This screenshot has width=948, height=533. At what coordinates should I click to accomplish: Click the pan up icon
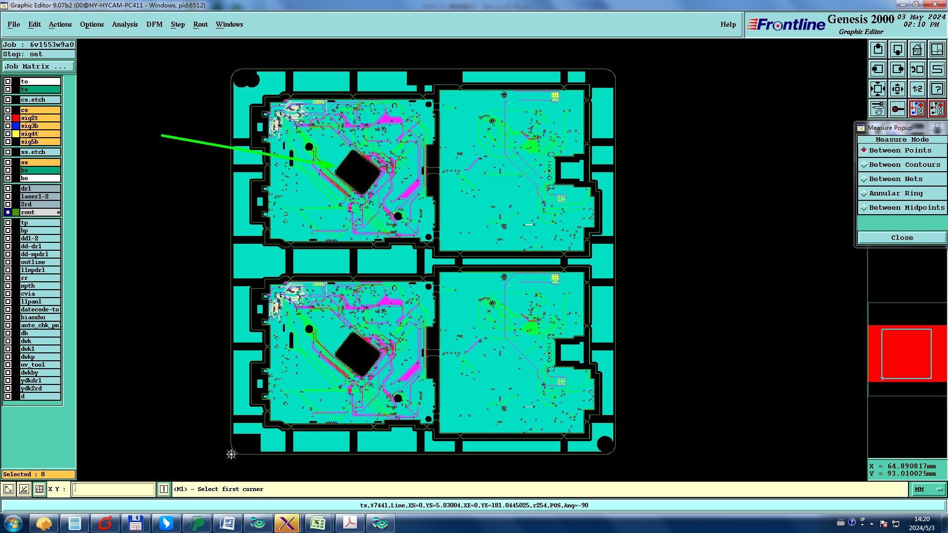click(877, 49)
